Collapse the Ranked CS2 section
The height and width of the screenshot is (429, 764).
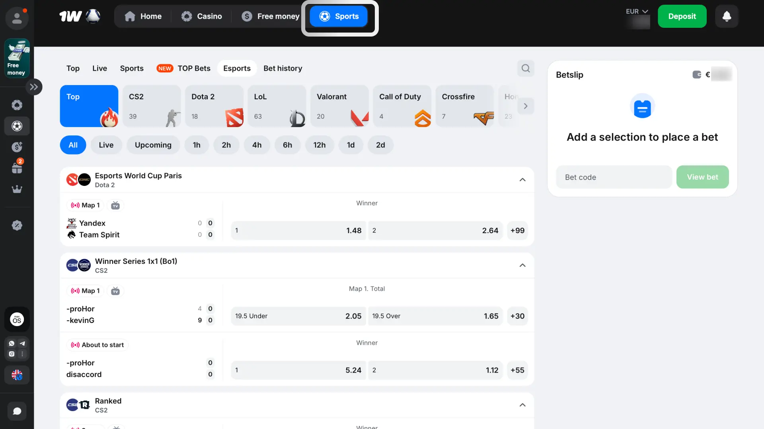pyautogui.click(x=522, y=405)
